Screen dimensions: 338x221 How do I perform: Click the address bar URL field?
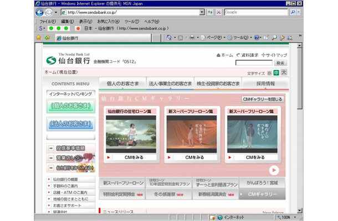pyautogui.click(x=130, y=12)
